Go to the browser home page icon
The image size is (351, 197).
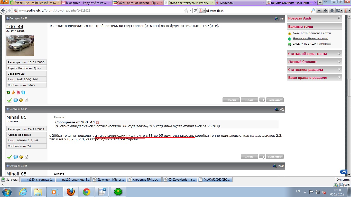(332, 11)
